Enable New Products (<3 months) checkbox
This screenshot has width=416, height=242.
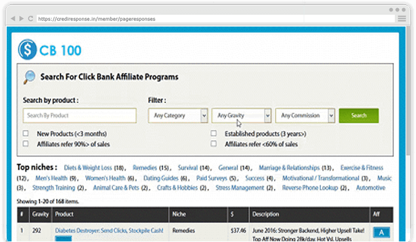pyautogui.click(x=25, y=133)
